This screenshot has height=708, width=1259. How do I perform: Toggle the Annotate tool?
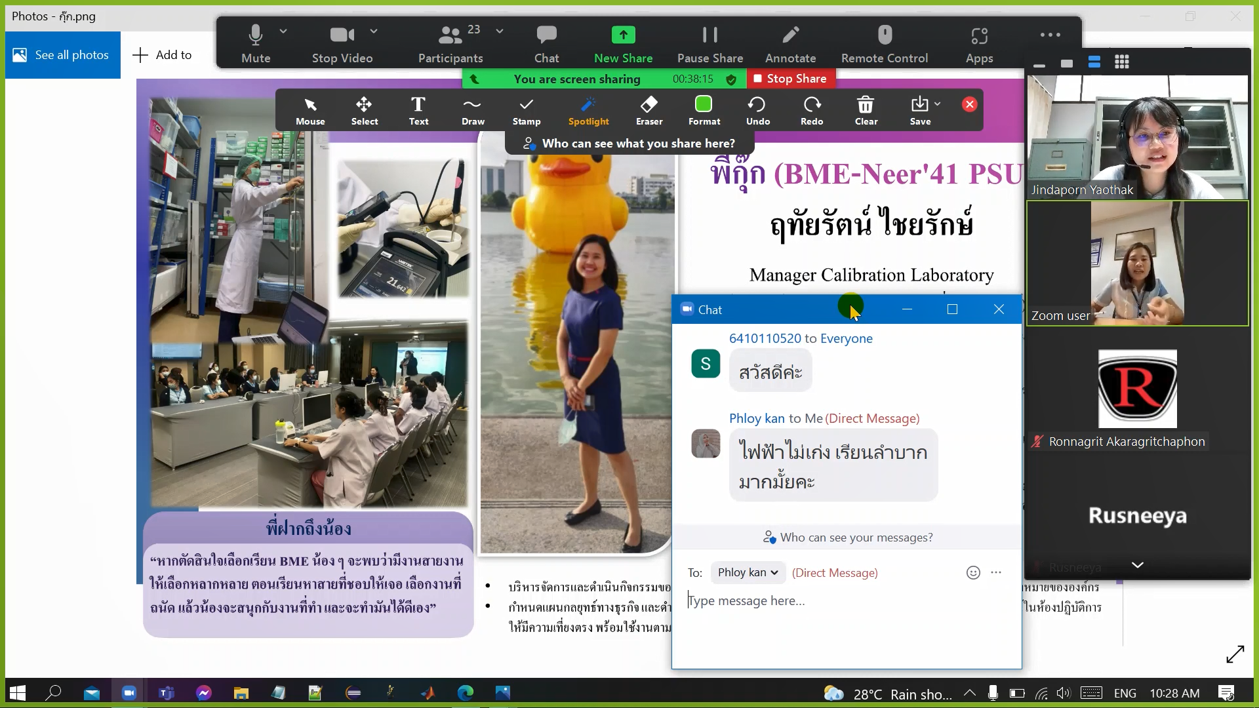pyautogui.click(x=791, y=44)
